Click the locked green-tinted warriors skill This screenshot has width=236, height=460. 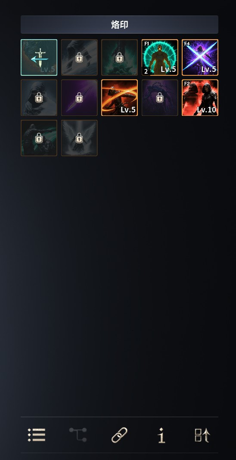click(x=39, y=138)
